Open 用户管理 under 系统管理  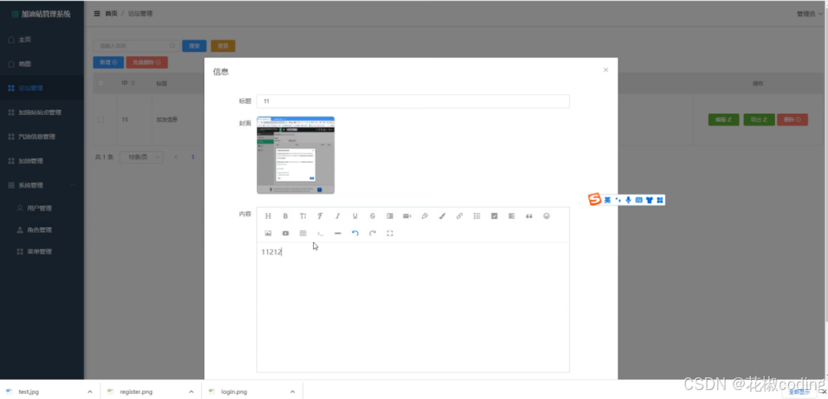[x=42, y=208]
